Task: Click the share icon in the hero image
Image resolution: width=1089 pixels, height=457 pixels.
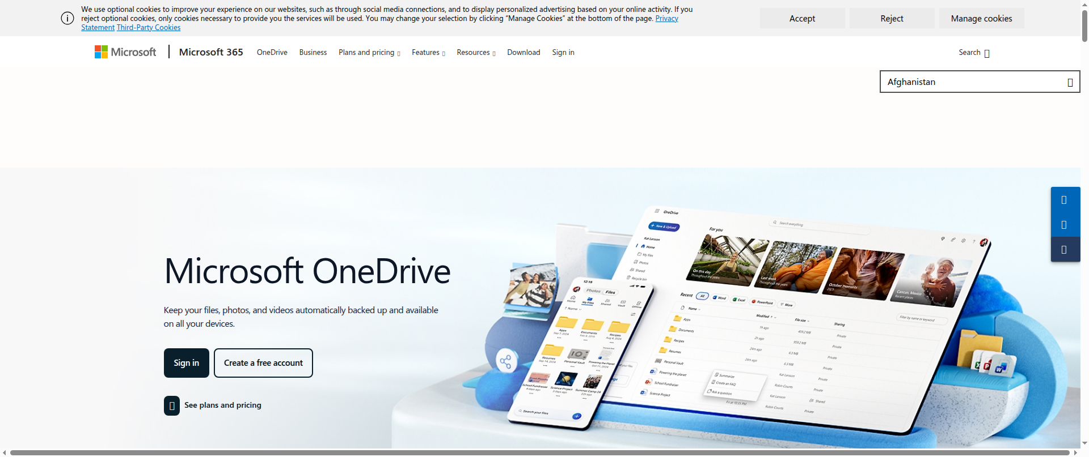Action: pyautogui.click(x=505, y=361)
